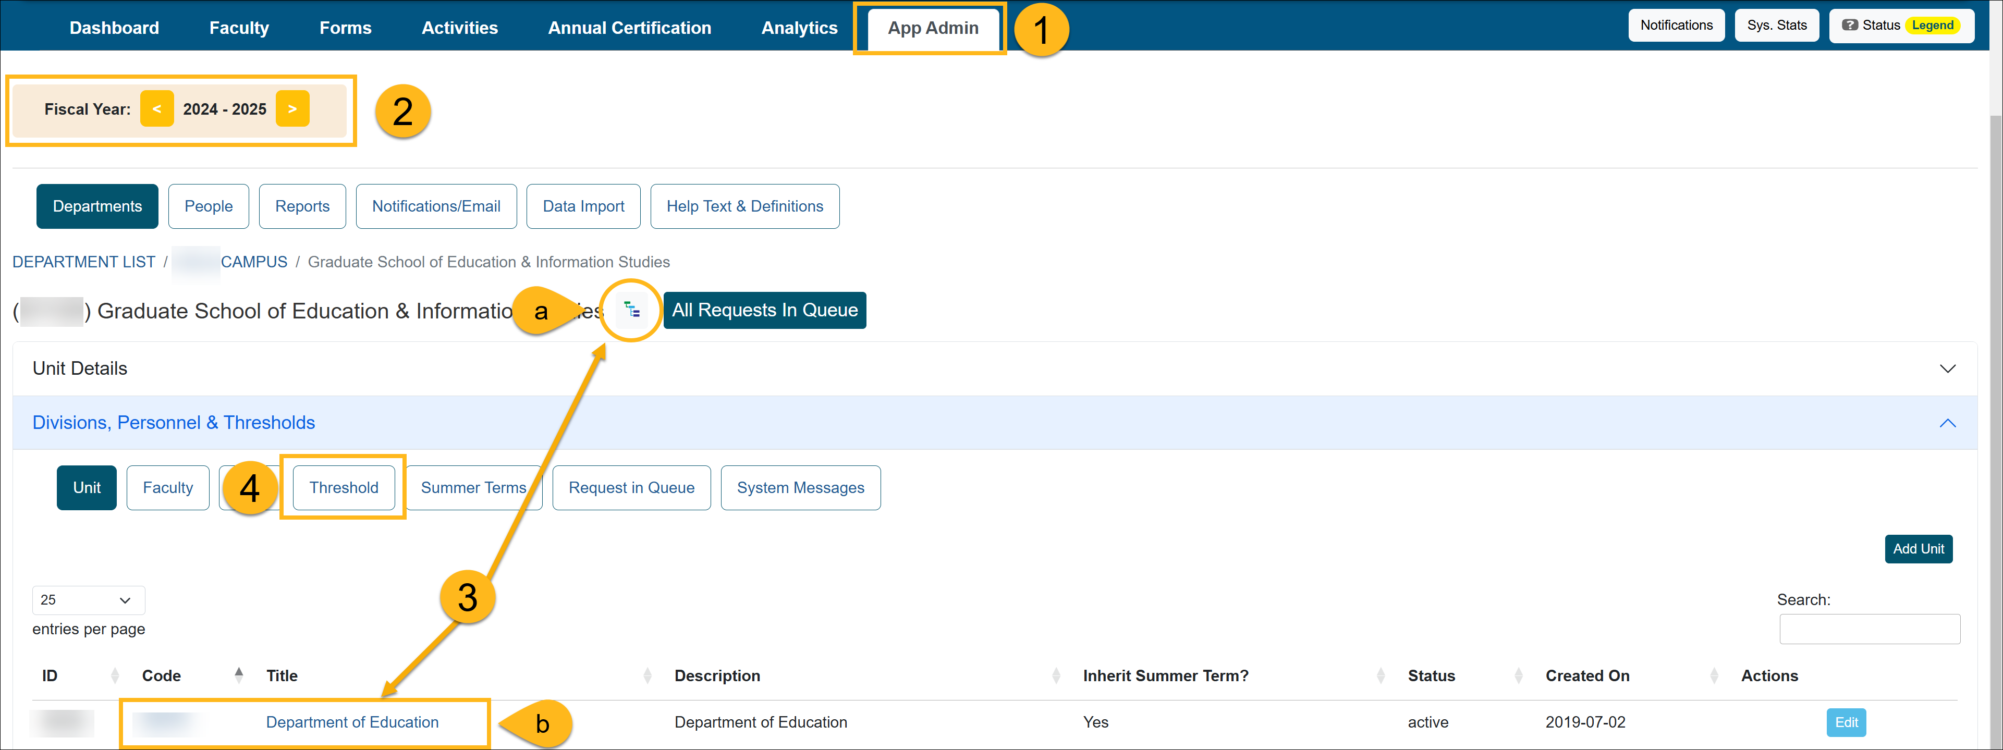Viewport: 2003px width, 750px height.
Task: Select the Summer Terms tab
Action: tap(473, 487)
